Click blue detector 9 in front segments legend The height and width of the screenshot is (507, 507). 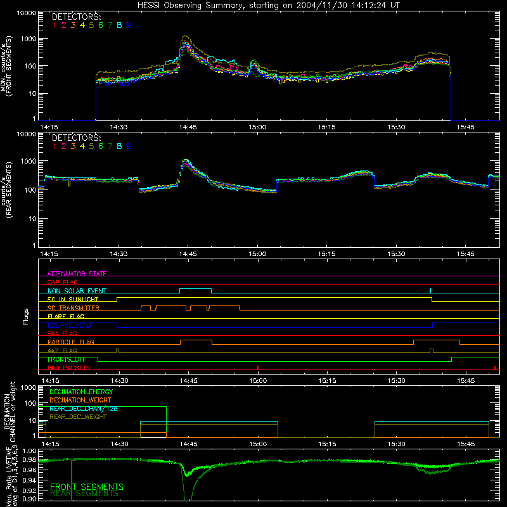pyautogui.click(x=129, y=25)
